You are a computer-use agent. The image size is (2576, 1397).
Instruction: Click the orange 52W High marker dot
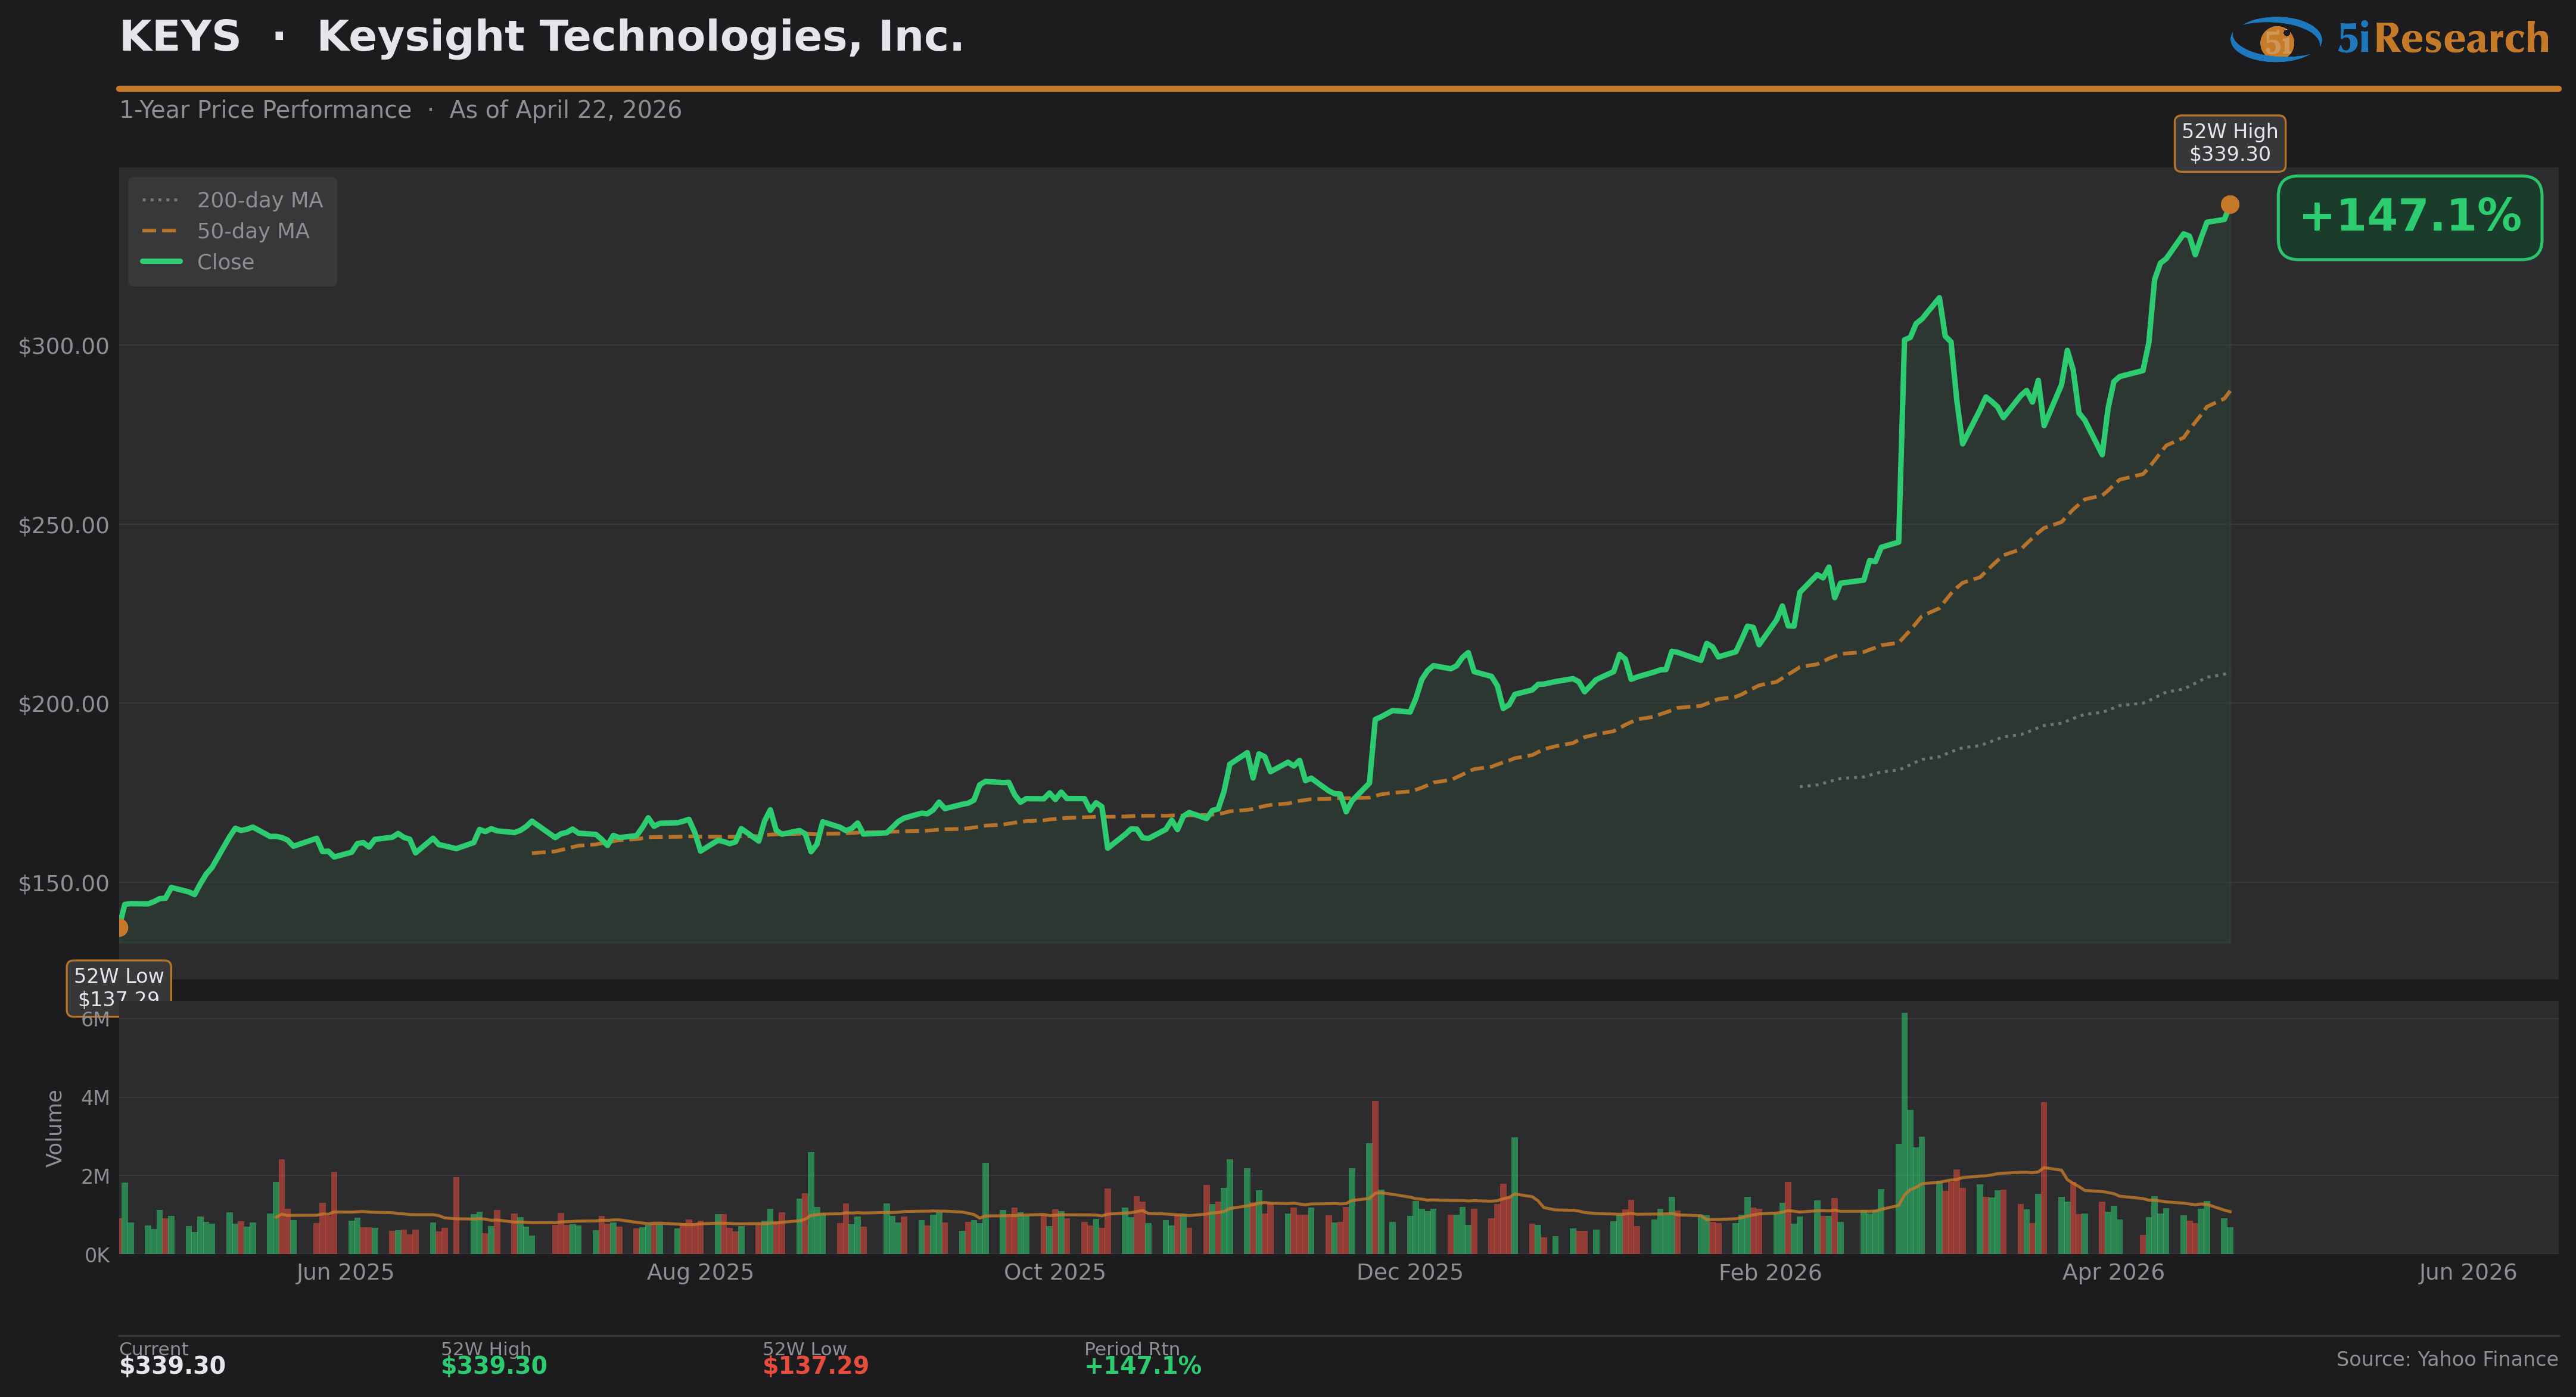click(x=2229, y=205)
